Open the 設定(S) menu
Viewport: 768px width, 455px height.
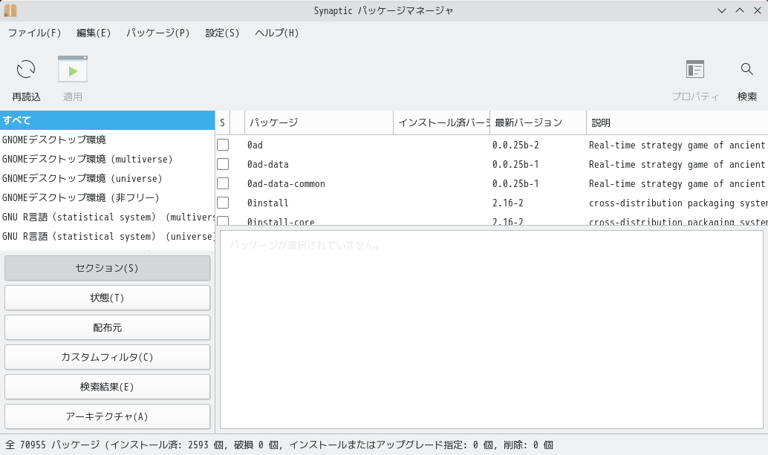tap(222, 33)
